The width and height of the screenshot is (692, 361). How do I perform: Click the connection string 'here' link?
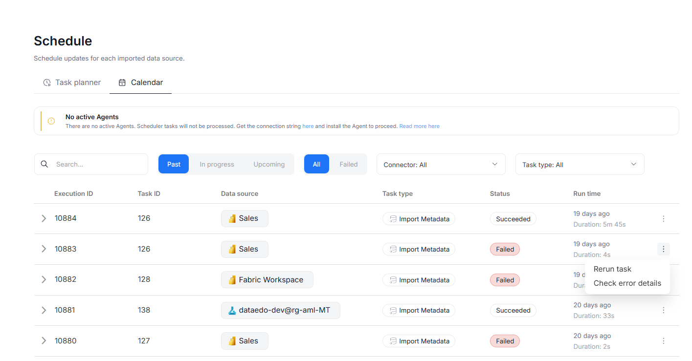308,126
